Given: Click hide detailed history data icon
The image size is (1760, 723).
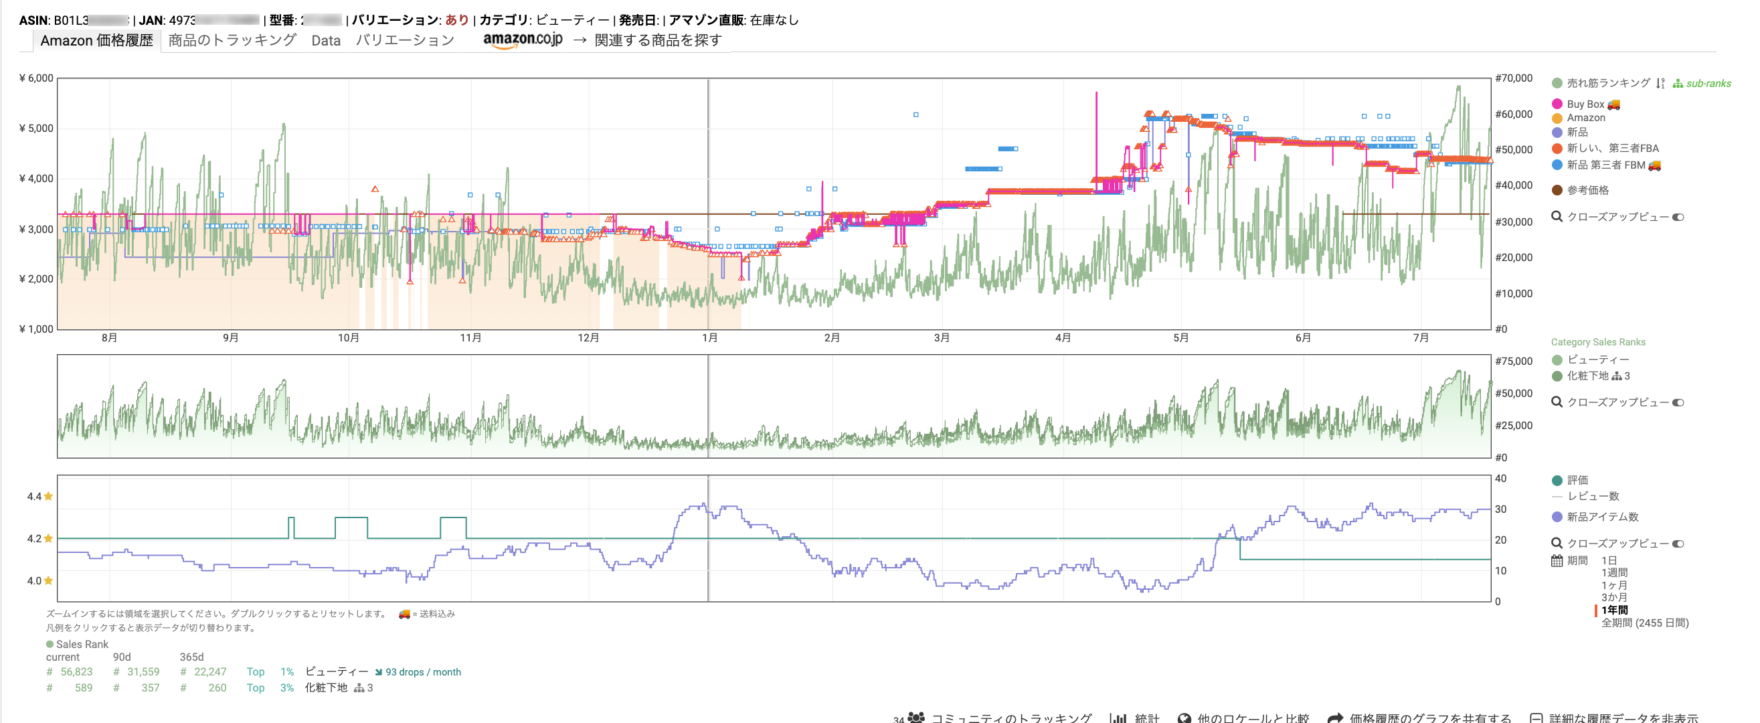Looking at the screenshot, I should point(1536,718).
